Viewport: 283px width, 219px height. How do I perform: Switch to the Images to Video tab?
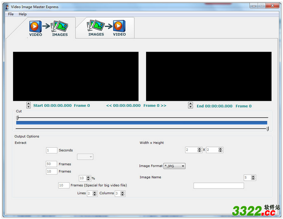pyautogui.click(x=107, y=28)
